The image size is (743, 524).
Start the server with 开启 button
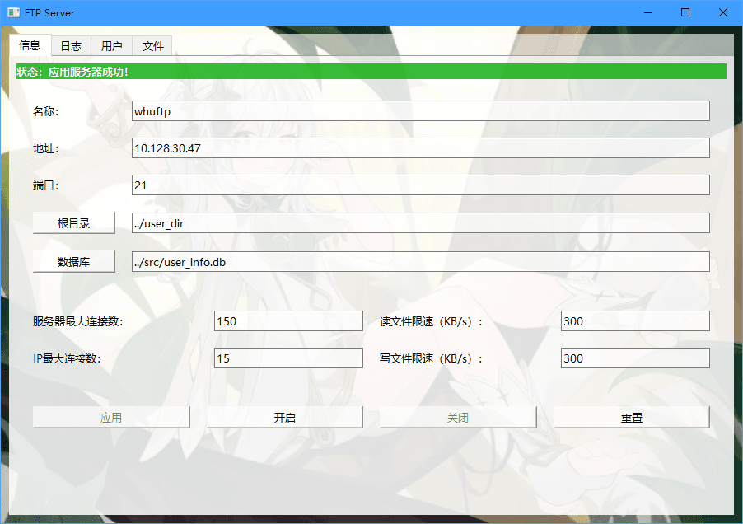coord(285,417)
